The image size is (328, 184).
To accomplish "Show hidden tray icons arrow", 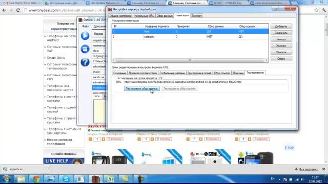I will point(279,179).
